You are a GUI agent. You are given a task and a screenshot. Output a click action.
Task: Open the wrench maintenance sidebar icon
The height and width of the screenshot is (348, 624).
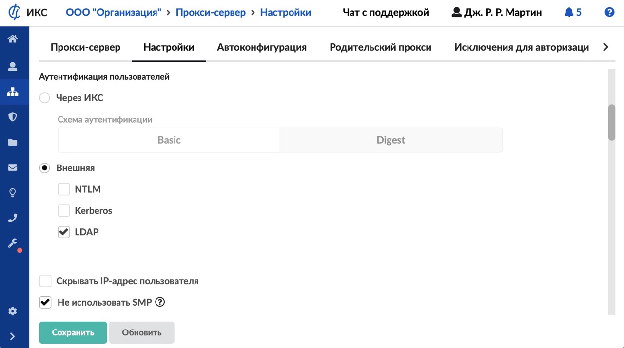click(x=13, y=243)
